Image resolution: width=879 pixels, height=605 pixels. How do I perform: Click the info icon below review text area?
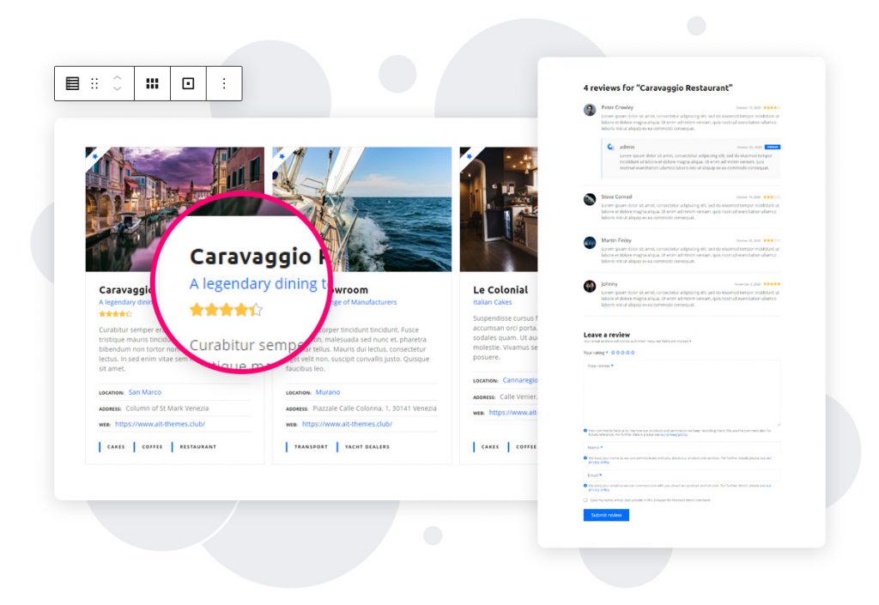(585, 431)
